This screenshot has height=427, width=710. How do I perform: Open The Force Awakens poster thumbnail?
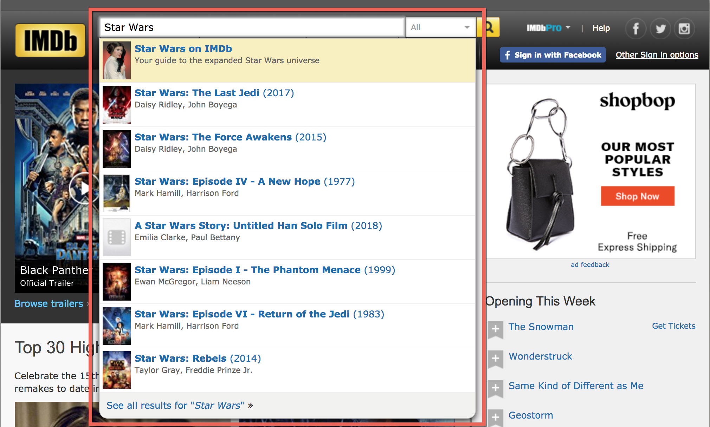point(117,149)
